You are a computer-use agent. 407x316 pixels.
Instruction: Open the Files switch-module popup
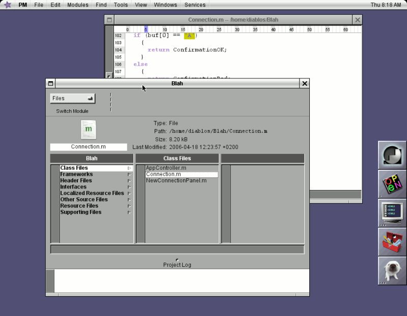point(72,98)
